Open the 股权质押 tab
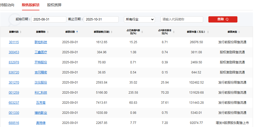Image resolution: width=254 pixels, height=127 pixels. pyautogui.click(x=54, y=5)
